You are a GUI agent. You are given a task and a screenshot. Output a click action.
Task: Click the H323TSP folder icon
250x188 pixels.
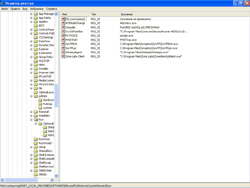click(35, 61)
